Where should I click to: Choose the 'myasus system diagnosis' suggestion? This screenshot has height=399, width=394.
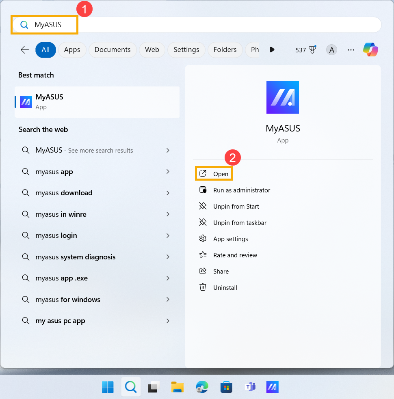(x=97, y=257)
